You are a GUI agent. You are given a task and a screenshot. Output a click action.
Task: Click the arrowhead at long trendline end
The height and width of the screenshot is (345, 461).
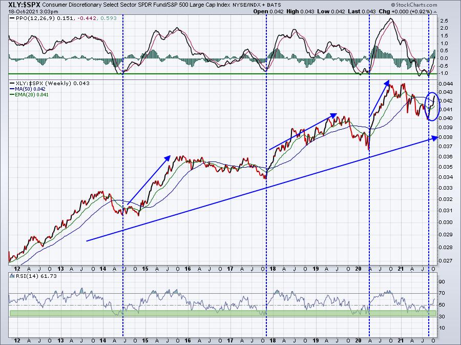pyautogui.click(x=434, y=138)
